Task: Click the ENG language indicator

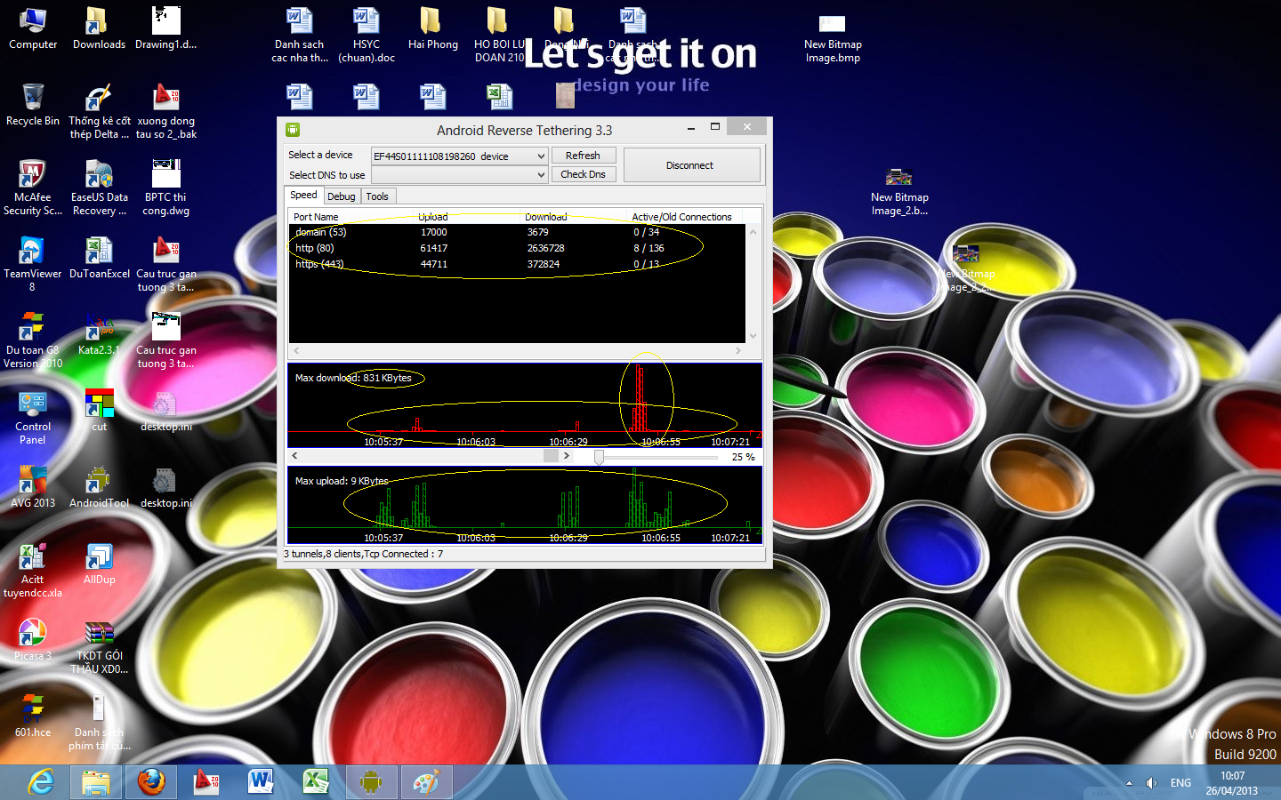Action: tap(1180, 783)
